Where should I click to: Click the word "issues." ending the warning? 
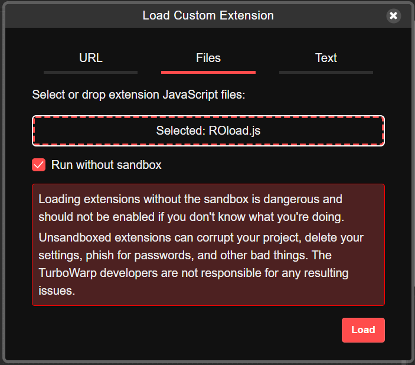(x=57, y=291)
